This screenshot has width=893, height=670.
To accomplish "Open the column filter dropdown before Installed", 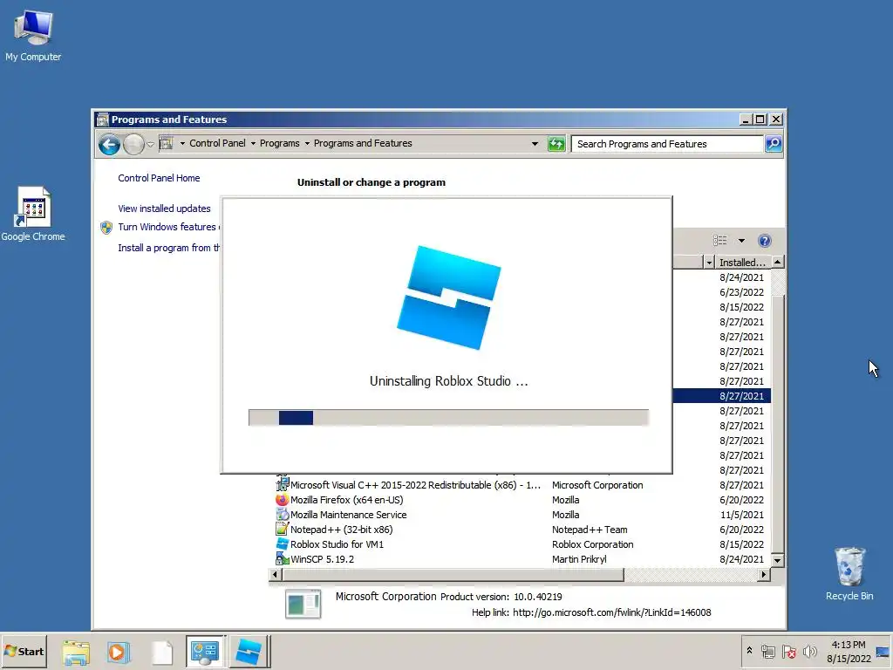I will tap(709, 263).
